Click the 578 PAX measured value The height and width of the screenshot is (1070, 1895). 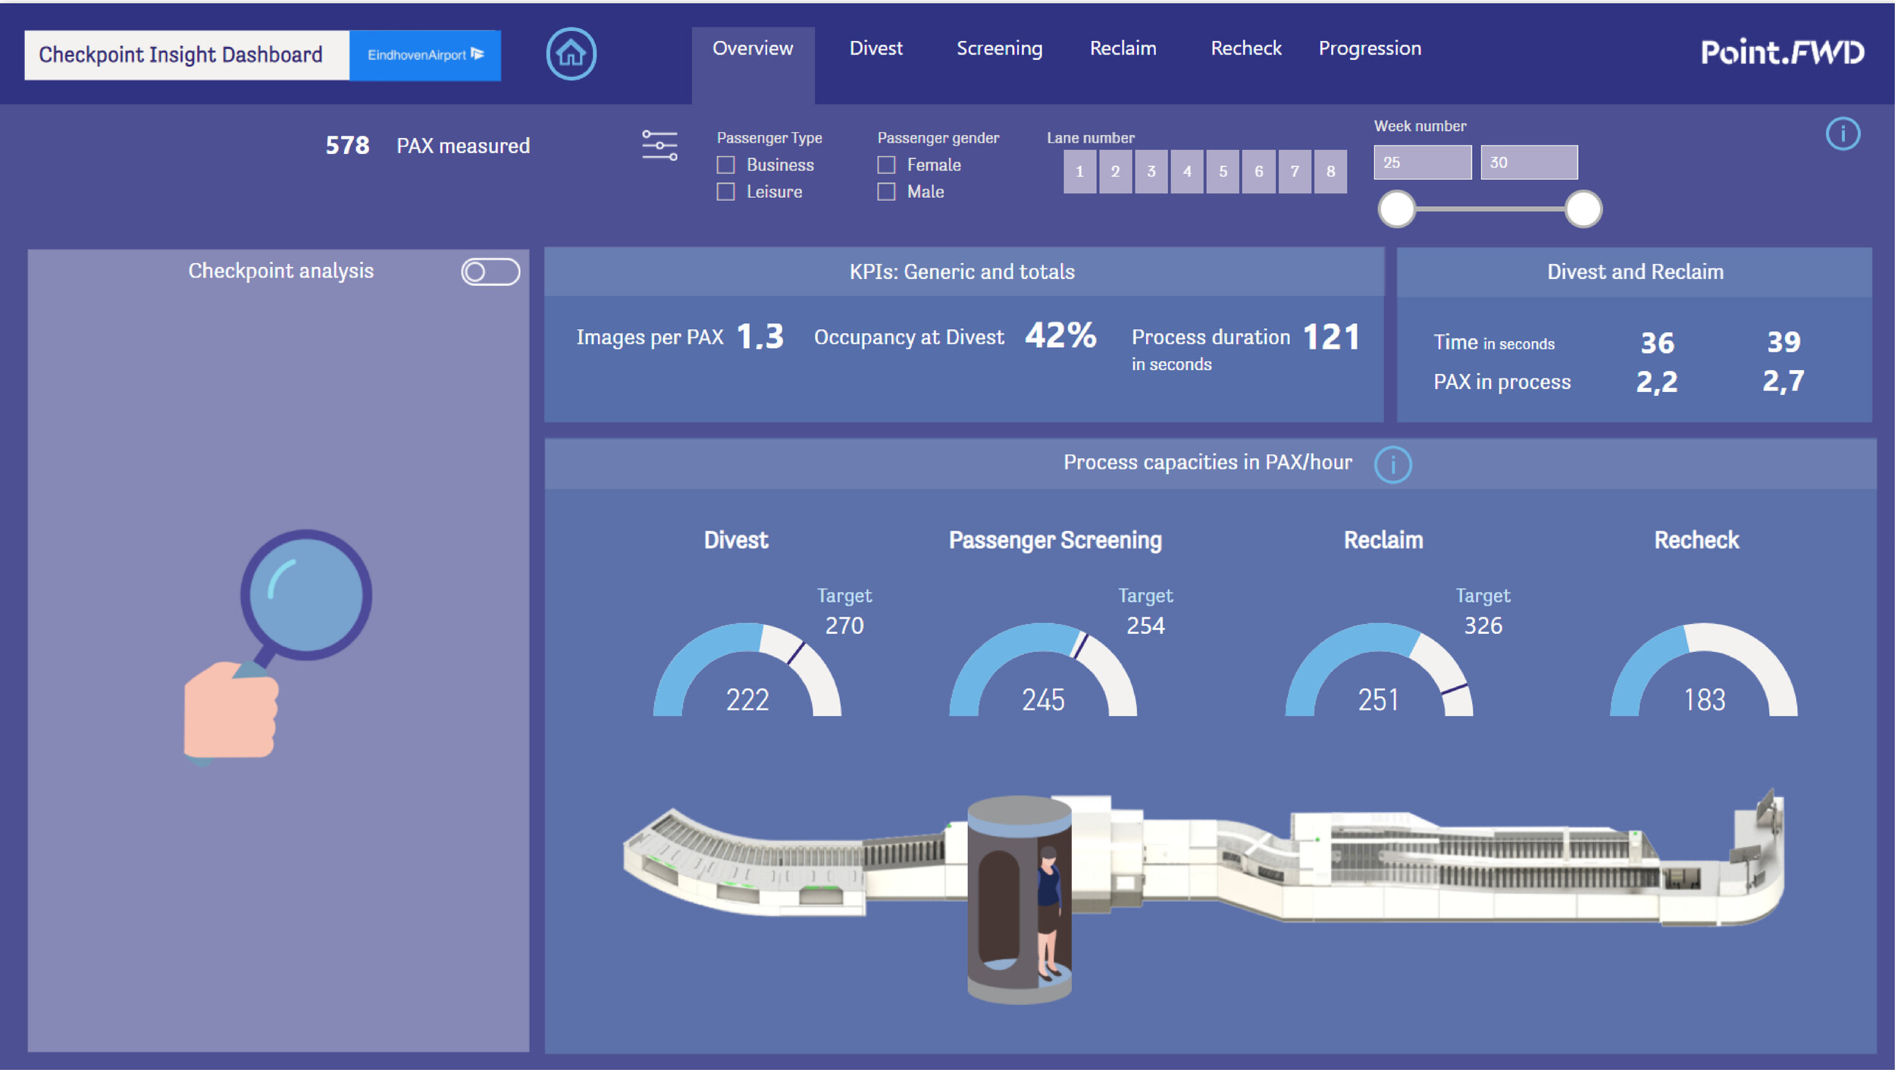347,146
